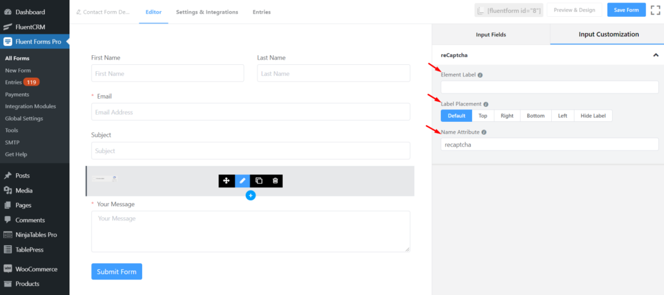Open Global Settings submenu item
Image resolution: width=664 pixels, height=295 pixels.
(x=24, y=119)
